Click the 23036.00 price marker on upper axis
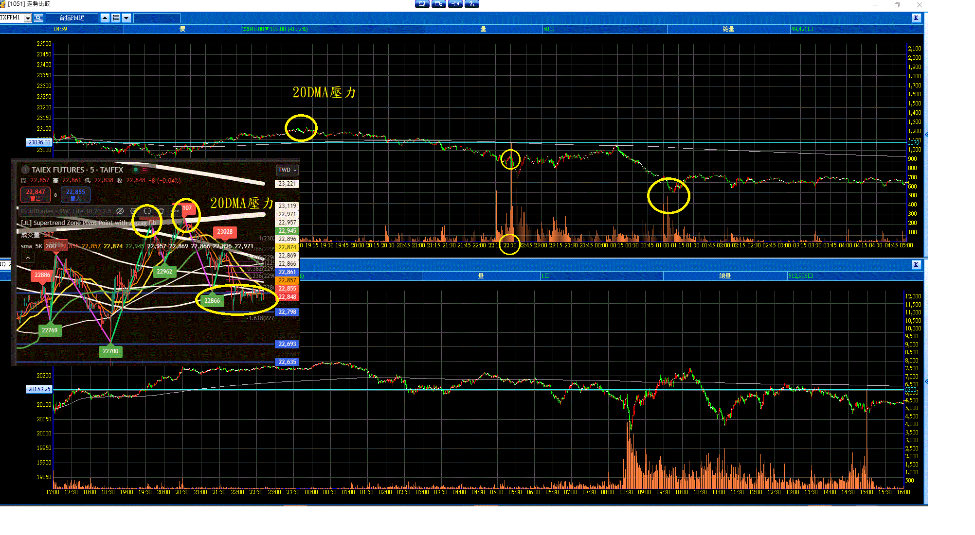 tap(39, 142)
